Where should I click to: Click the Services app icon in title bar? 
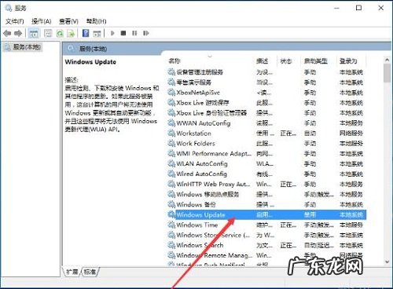point(9,8)
